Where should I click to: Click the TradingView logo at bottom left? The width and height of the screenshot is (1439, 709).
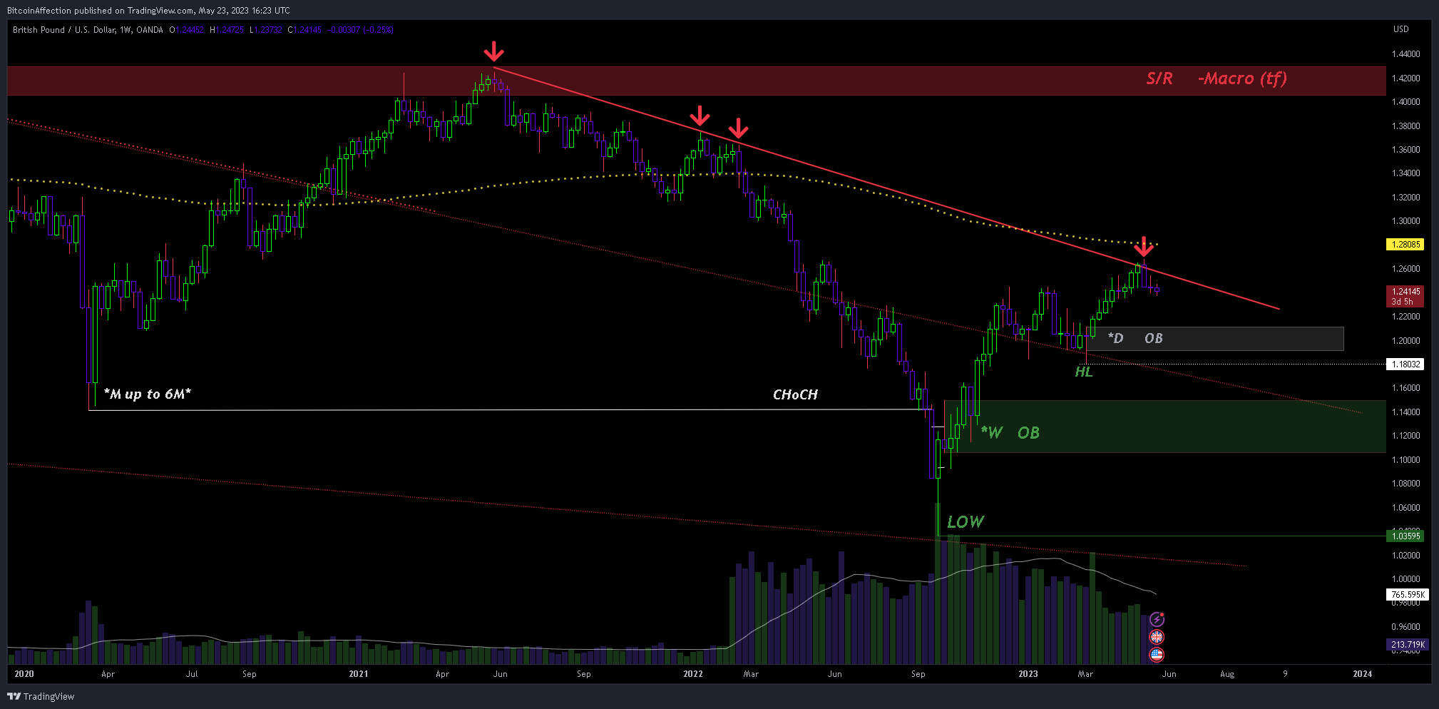(x=41, y=696)
